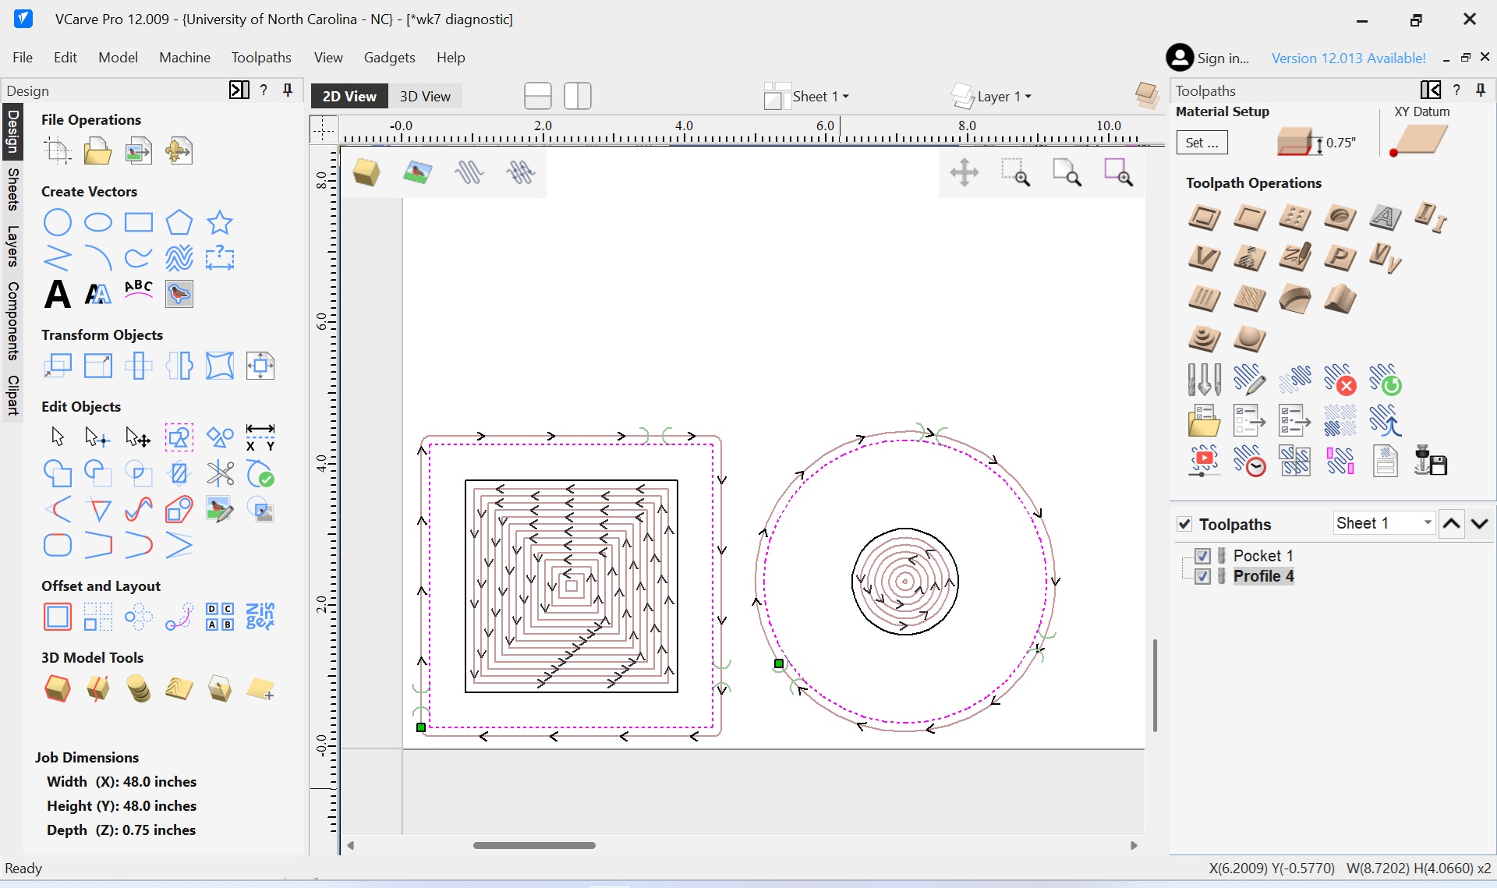Open the Drilling Toolpath operation
Image resolution: width=1497 pixels, height=888 pixels.
click(x=1294, y=218)
